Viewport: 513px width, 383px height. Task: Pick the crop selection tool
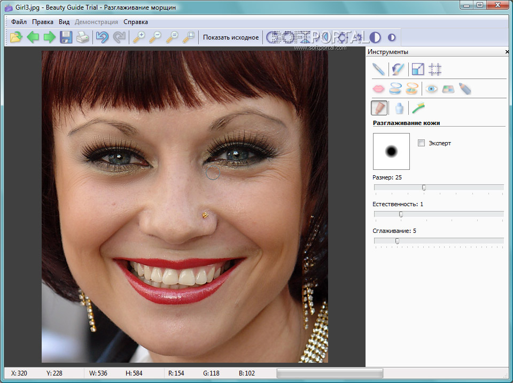coord(435,69)
